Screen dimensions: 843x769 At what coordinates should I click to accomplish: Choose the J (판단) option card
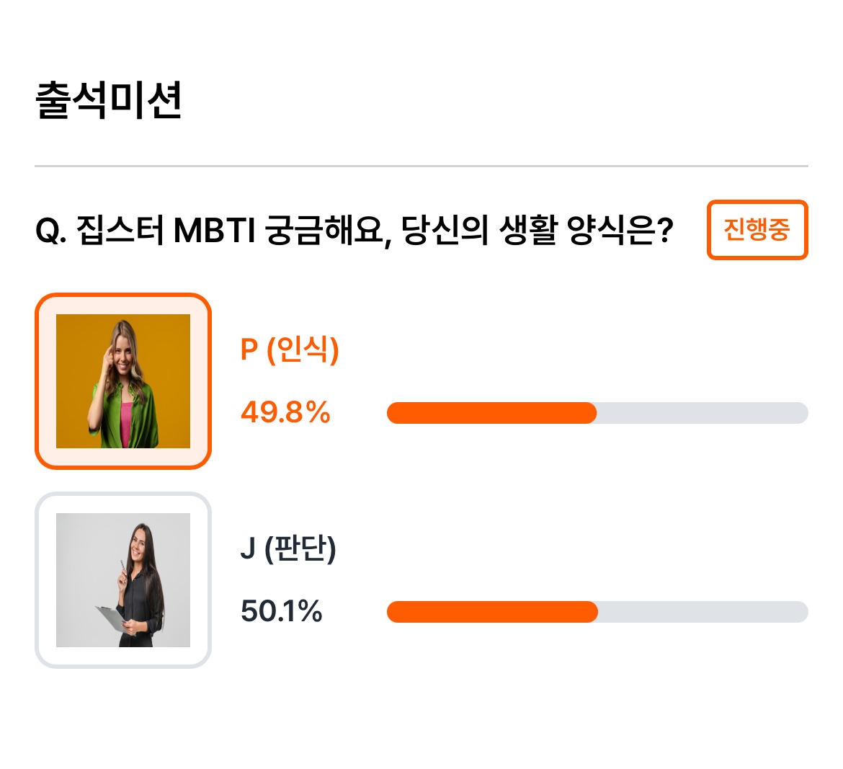click(123, 579)
